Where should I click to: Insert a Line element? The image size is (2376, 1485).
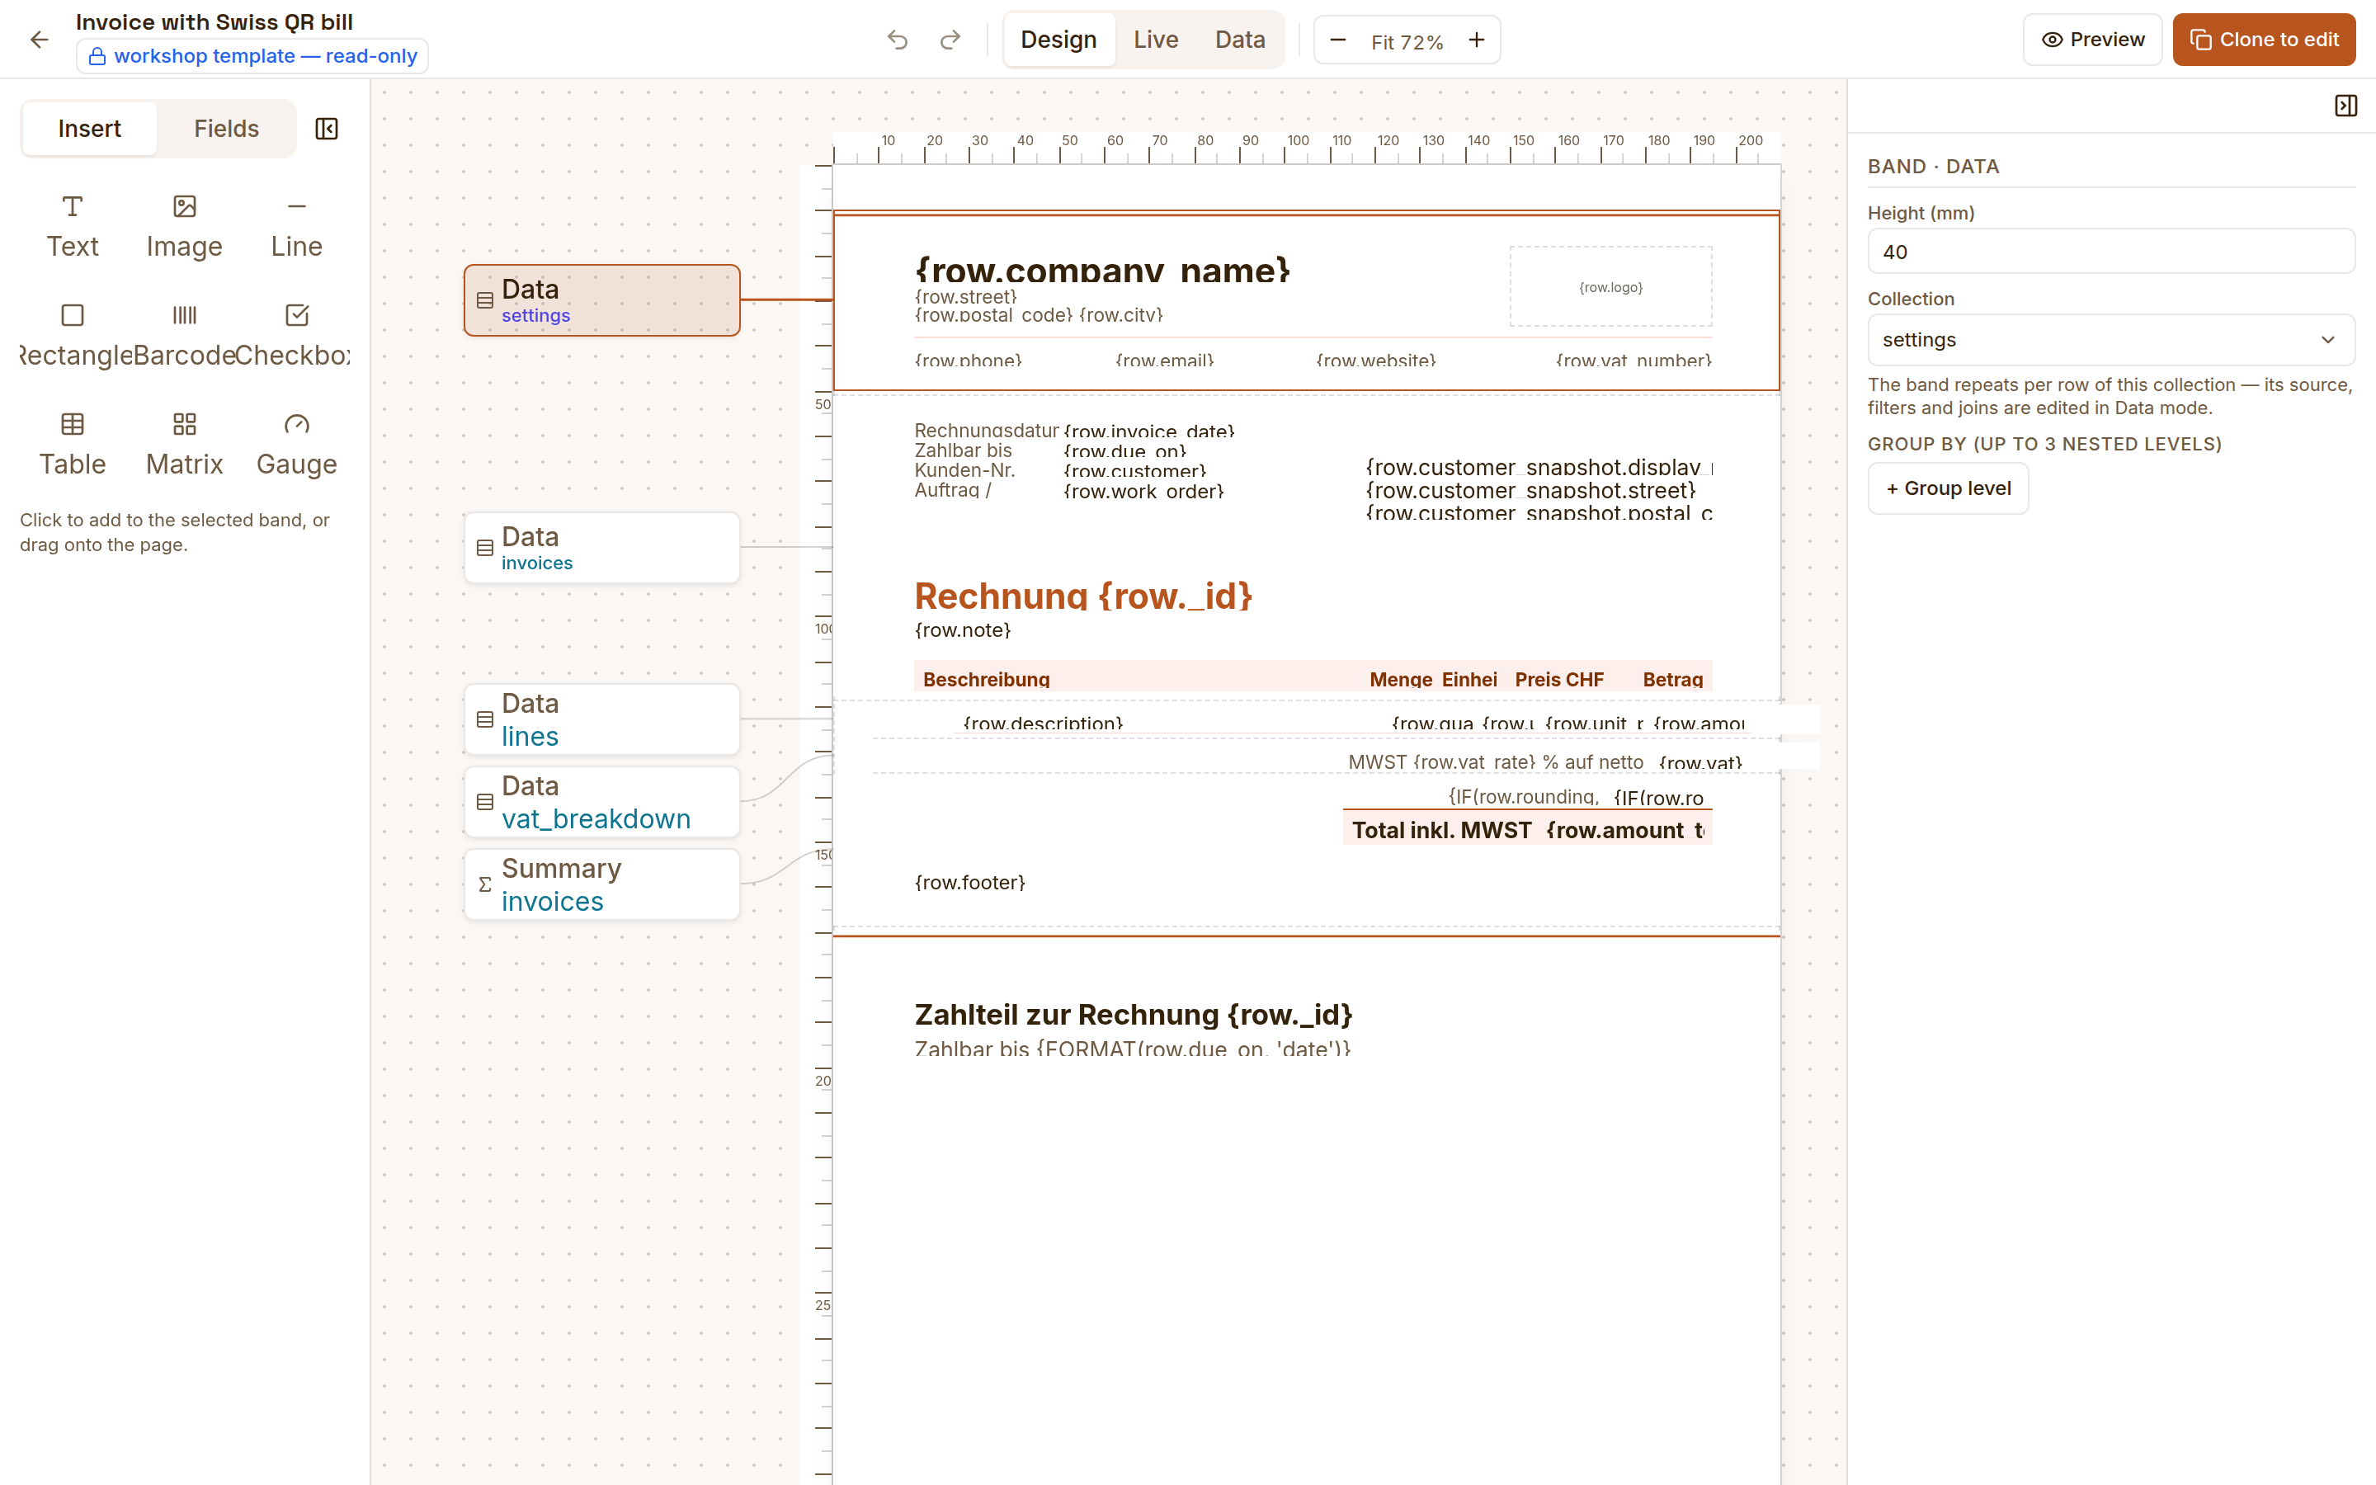(296, 228)
